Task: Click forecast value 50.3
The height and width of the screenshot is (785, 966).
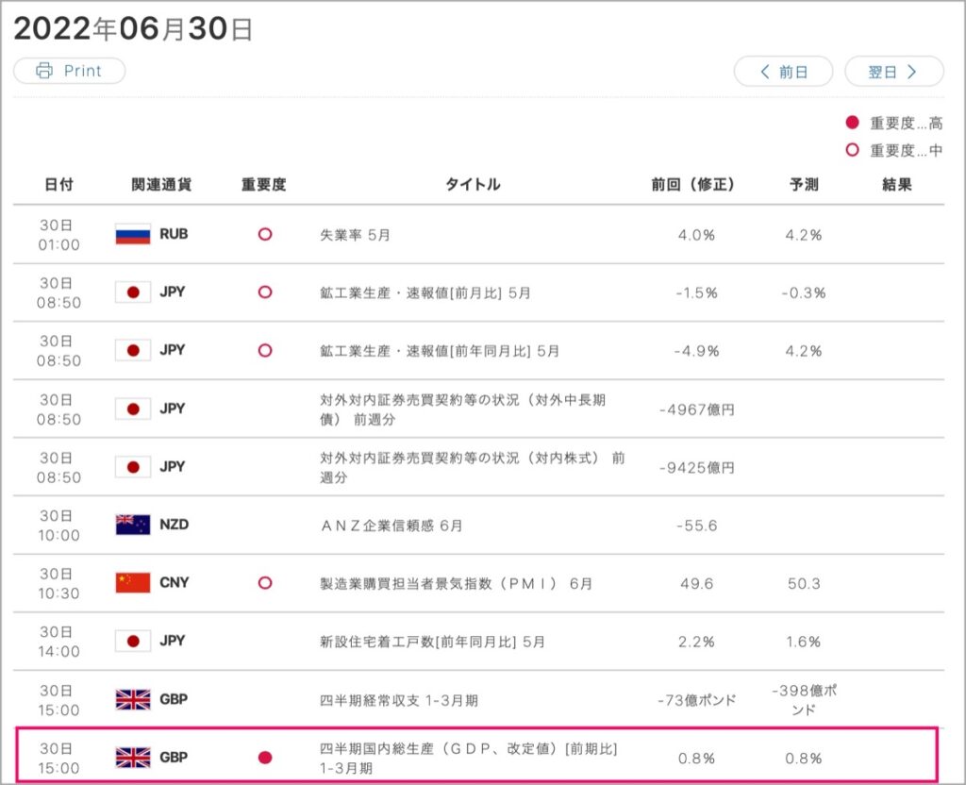Action: (x=804, y=583)
